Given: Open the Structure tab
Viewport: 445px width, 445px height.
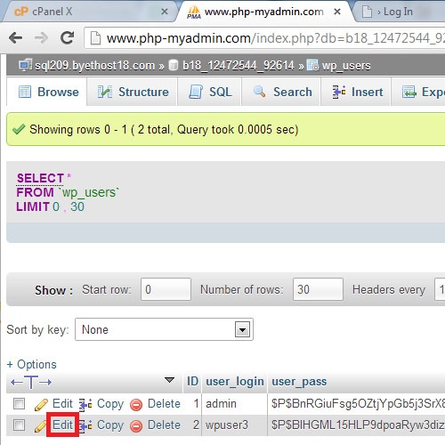Looking at the screenshot, I should pyautogui.click(x=133, y=92).
